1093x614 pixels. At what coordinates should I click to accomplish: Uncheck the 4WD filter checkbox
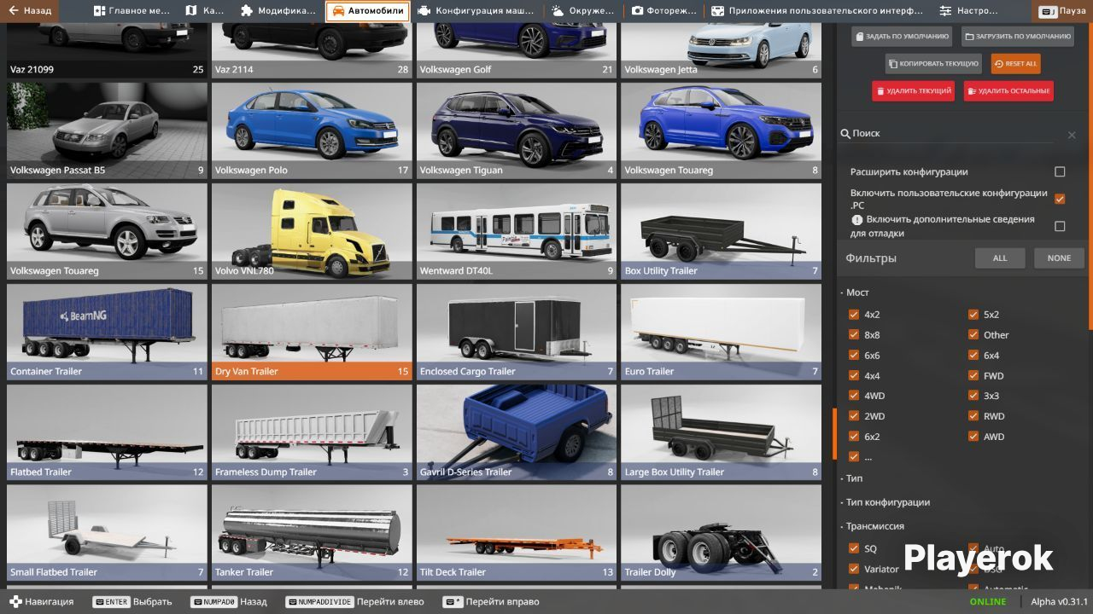tap(854, 396)
